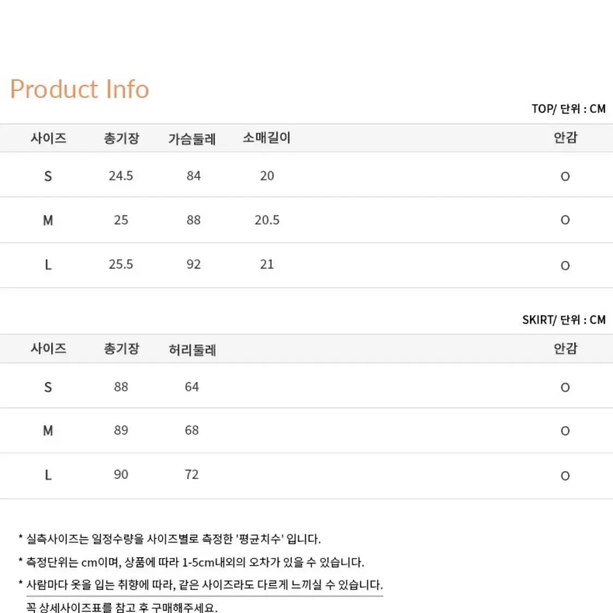Click the 20.5 sleeve length value

(267, 220)
